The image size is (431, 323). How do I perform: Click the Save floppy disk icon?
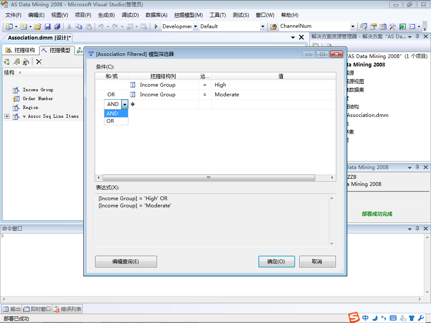pyautogui.click(x=48, y=26)
